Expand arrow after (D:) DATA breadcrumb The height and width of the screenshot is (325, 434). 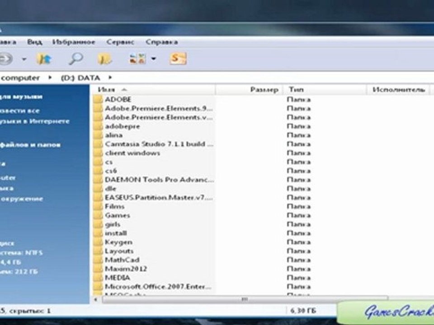(x=110, y=78)
